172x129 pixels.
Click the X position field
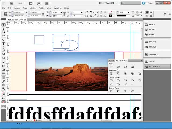[19, 12]
